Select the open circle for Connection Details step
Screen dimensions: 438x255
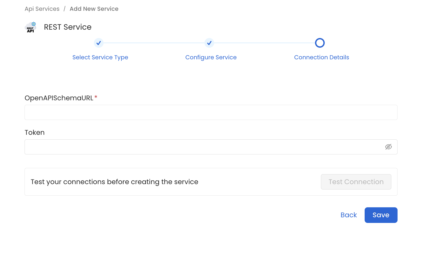(x=320, y=43)
